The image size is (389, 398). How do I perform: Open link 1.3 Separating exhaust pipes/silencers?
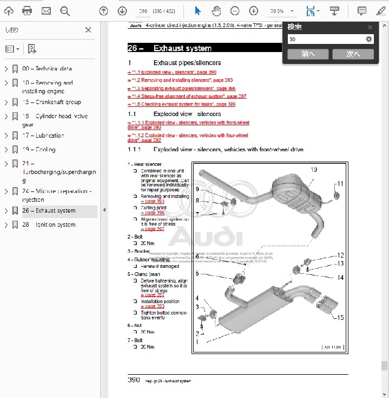pos(182,88)
